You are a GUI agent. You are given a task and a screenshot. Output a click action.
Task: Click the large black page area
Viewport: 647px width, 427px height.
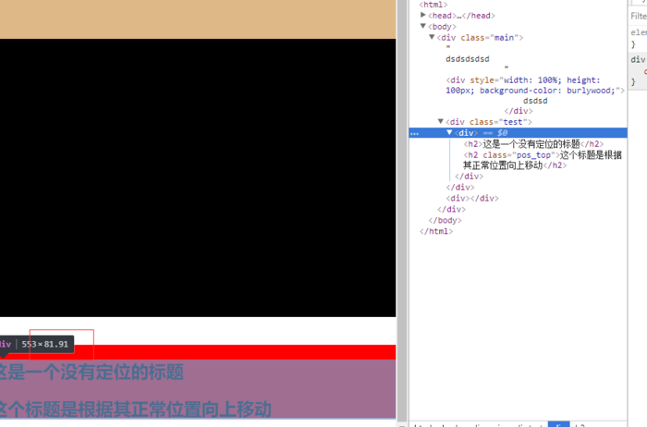198,177
